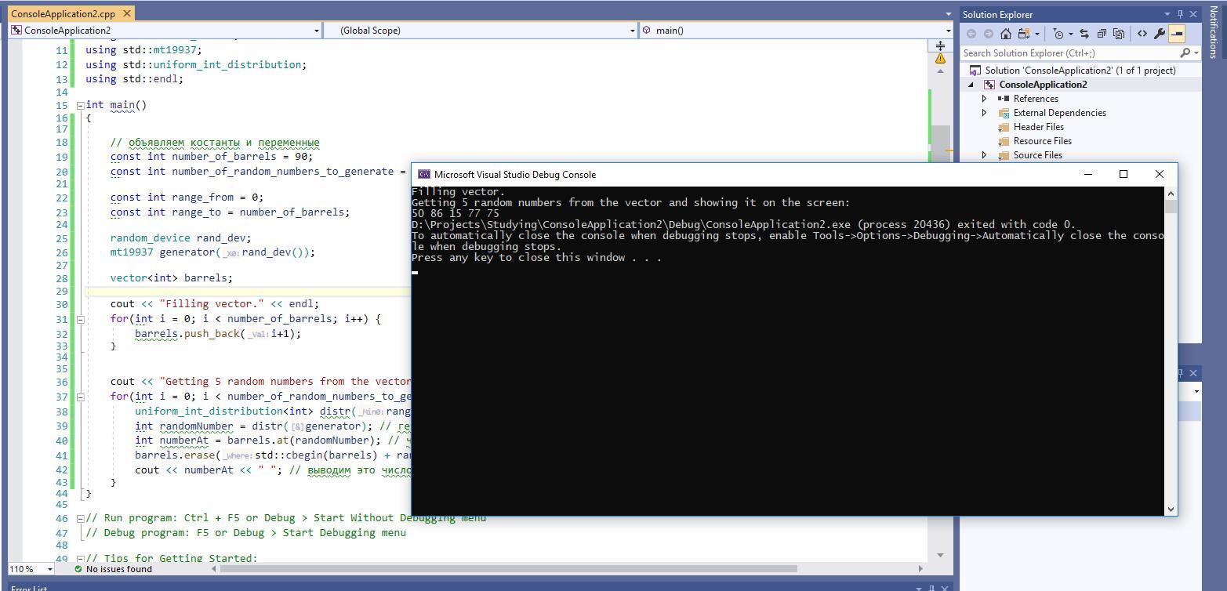Image resolution: width=1227 pixels, height=591 pixels.
Task: Expand the External Dependencies node
Action: point(985,113)
